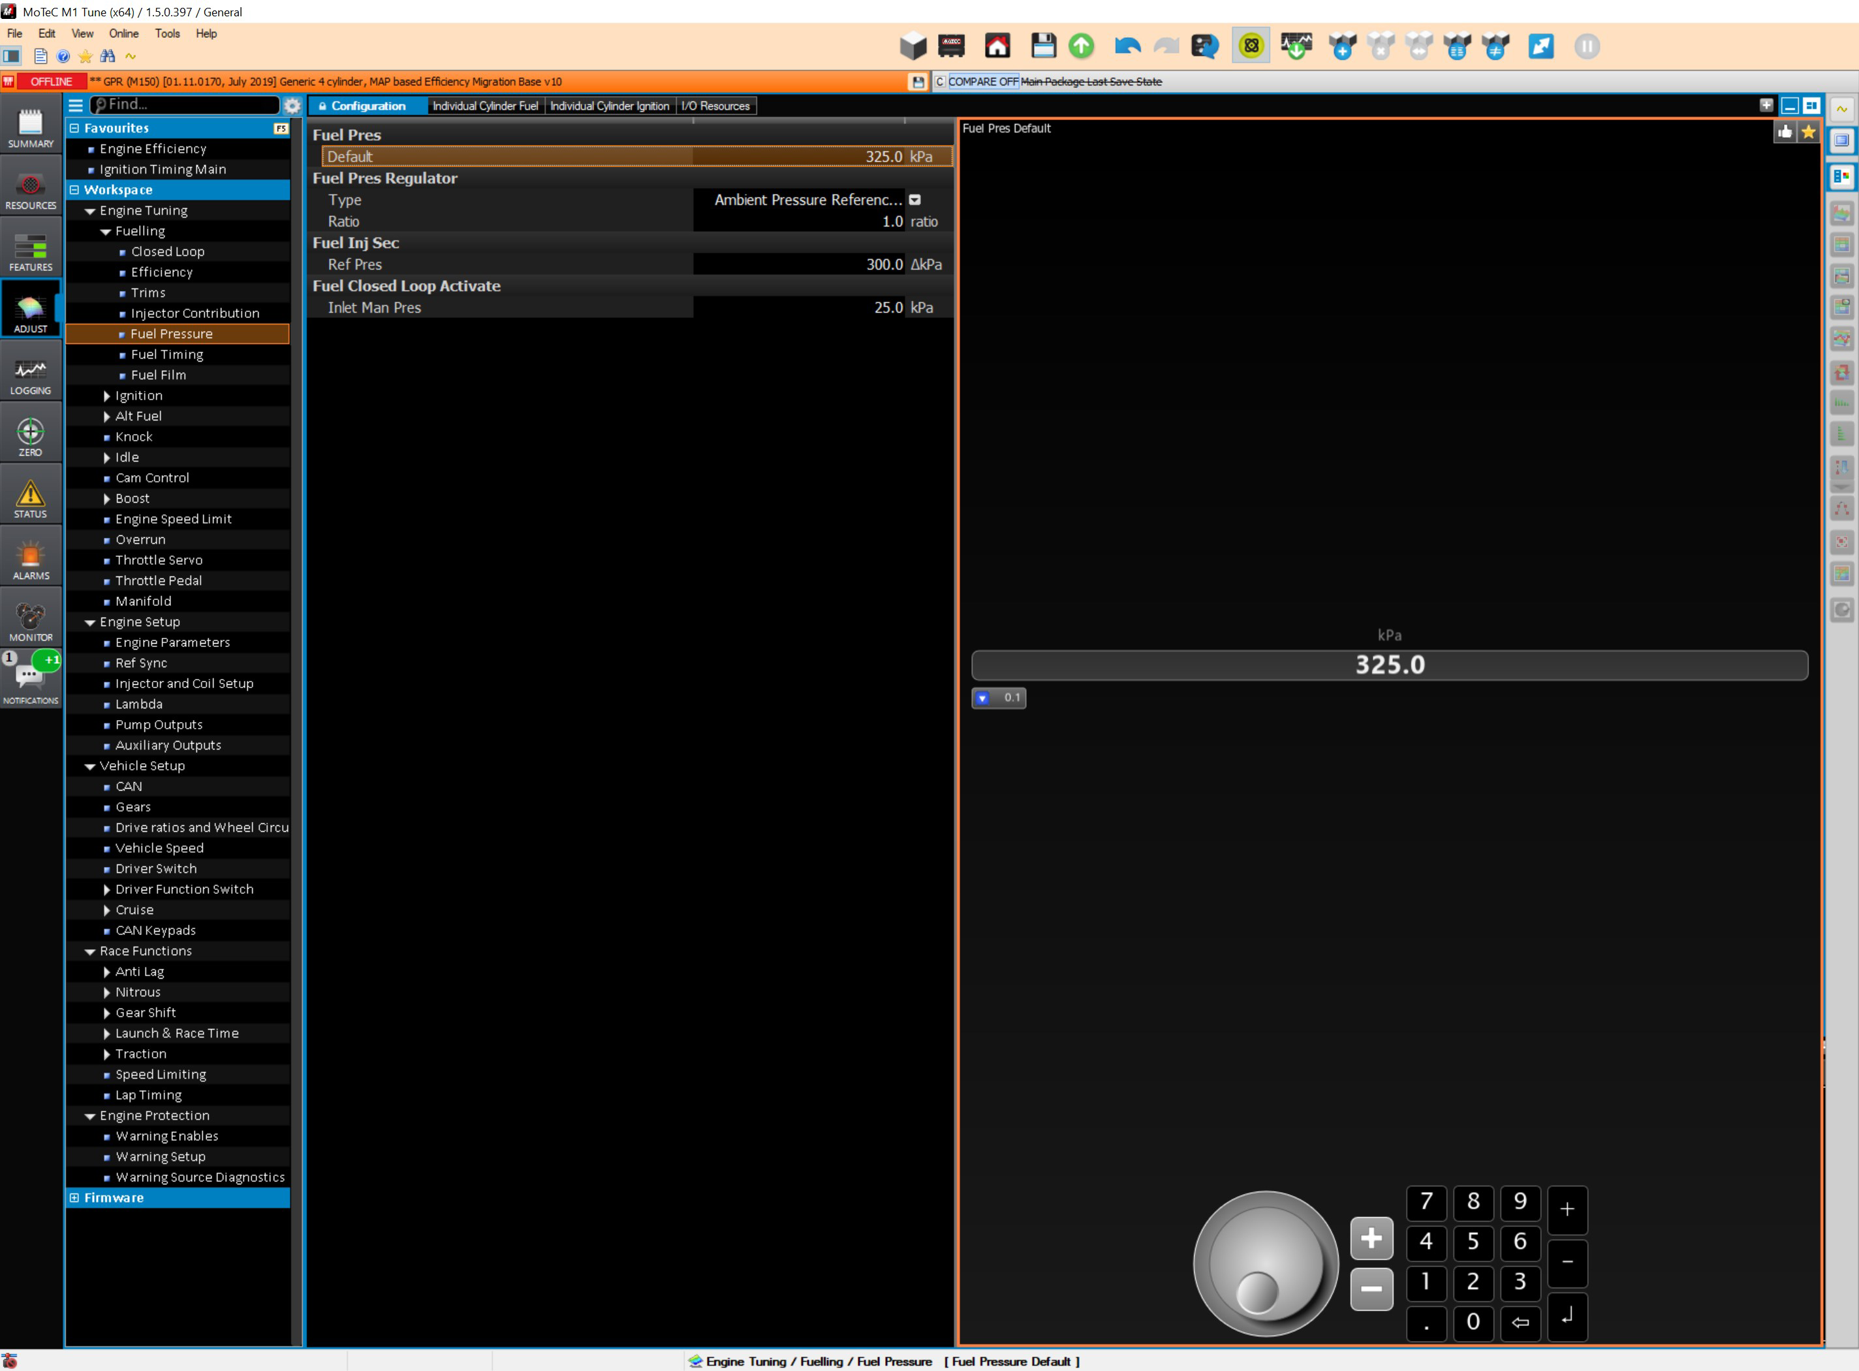Click the Home icon in the toolbar
Image resolution: width=1859 pixels, height=1371 pixels.
coord(997,46)
